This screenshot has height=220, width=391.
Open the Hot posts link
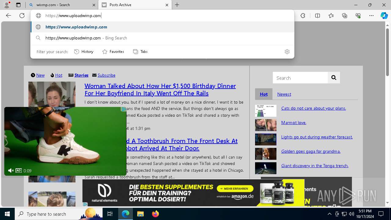pos(59,75)
